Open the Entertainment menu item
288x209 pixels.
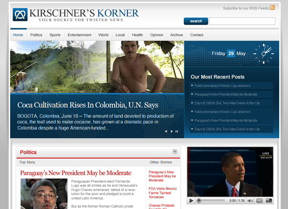(79, 35)
